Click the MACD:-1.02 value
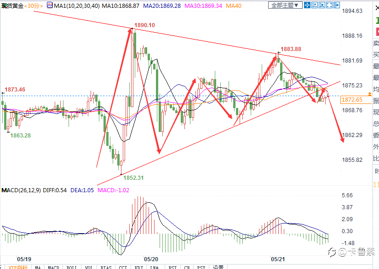Screen dimensions: 379x269 pyautogui.click(x=113, y=190)
